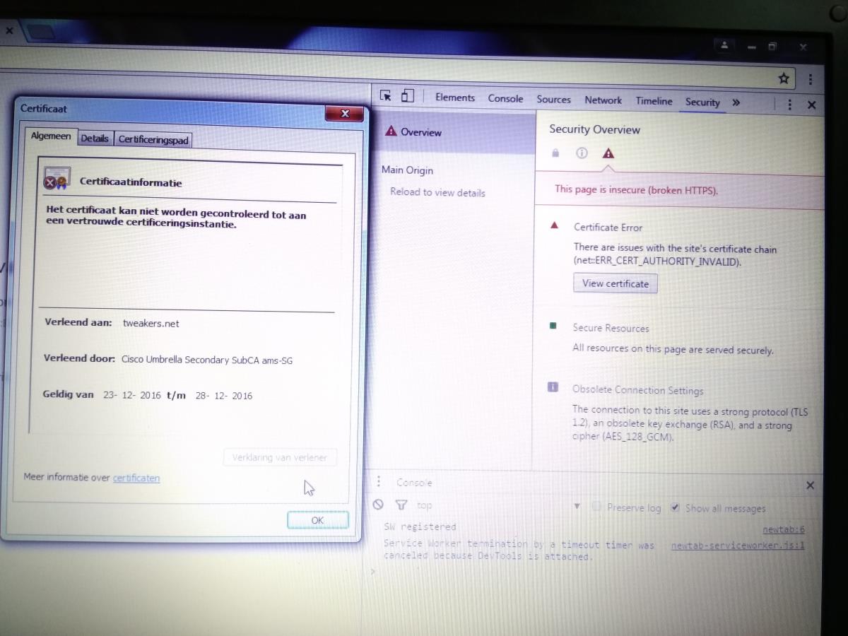Click OK in the Certificaat dialog
848x636 pixels.
pyautogui.click(x=317, y=520)
